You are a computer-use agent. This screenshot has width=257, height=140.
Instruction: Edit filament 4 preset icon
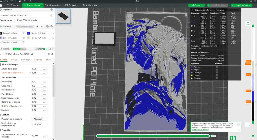pos(53,38)
